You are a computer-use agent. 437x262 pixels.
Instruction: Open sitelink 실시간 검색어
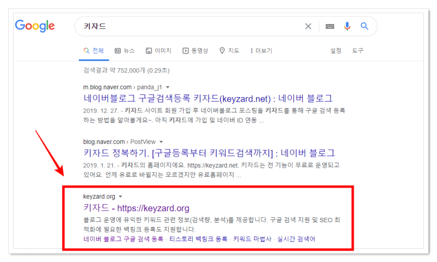point(296,239)
